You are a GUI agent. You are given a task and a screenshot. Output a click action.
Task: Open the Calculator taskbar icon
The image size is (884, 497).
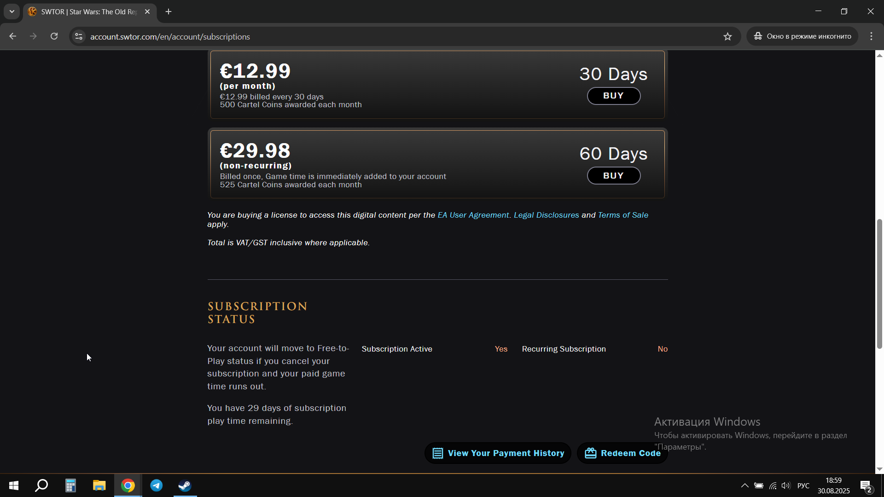pyautogui.click(x=70, y=485)
